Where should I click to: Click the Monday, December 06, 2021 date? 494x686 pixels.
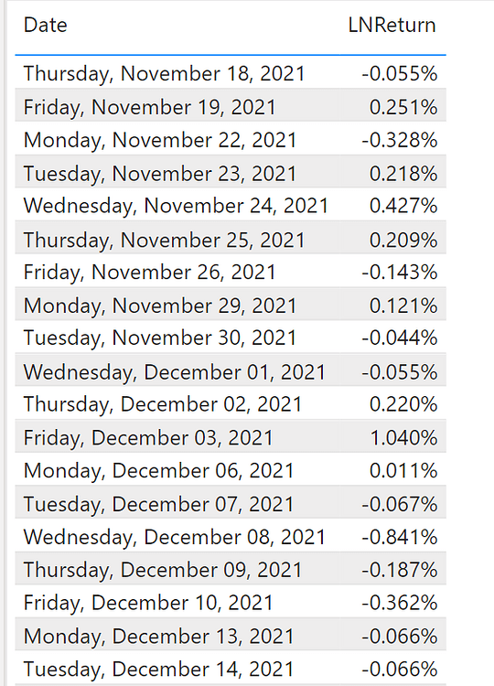coord(158,470)
